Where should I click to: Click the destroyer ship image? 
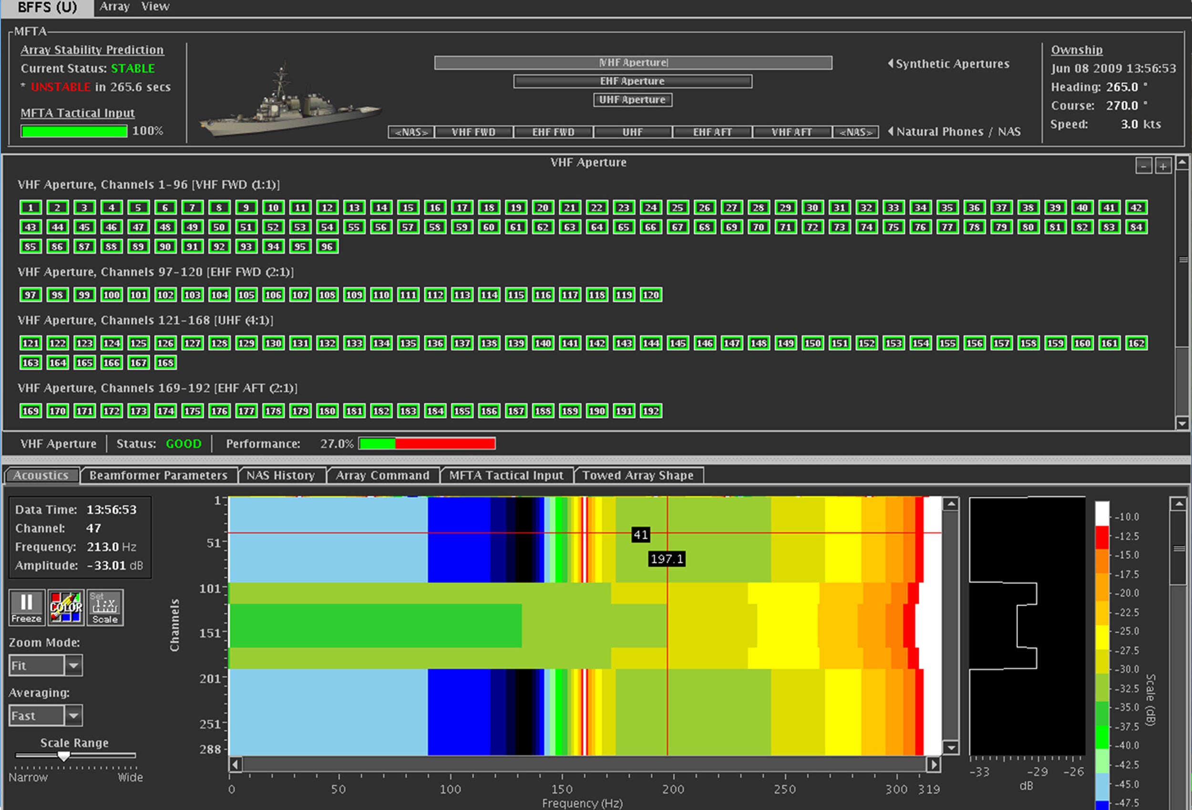(x=290, y=101)
